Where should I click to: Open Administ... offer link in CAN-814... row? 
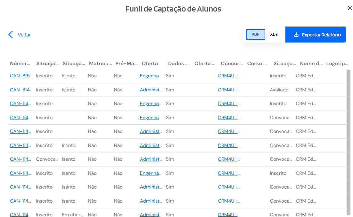pos(151,89)
